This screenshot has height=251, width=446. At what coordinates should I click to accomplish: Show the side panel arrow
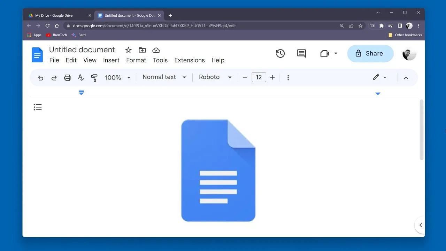point(420,225)
